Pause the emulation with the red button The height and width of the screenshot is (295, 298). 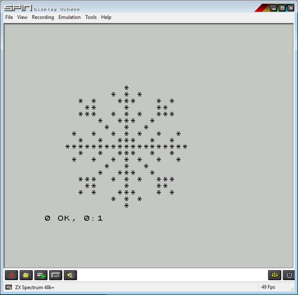coord(11,275)
